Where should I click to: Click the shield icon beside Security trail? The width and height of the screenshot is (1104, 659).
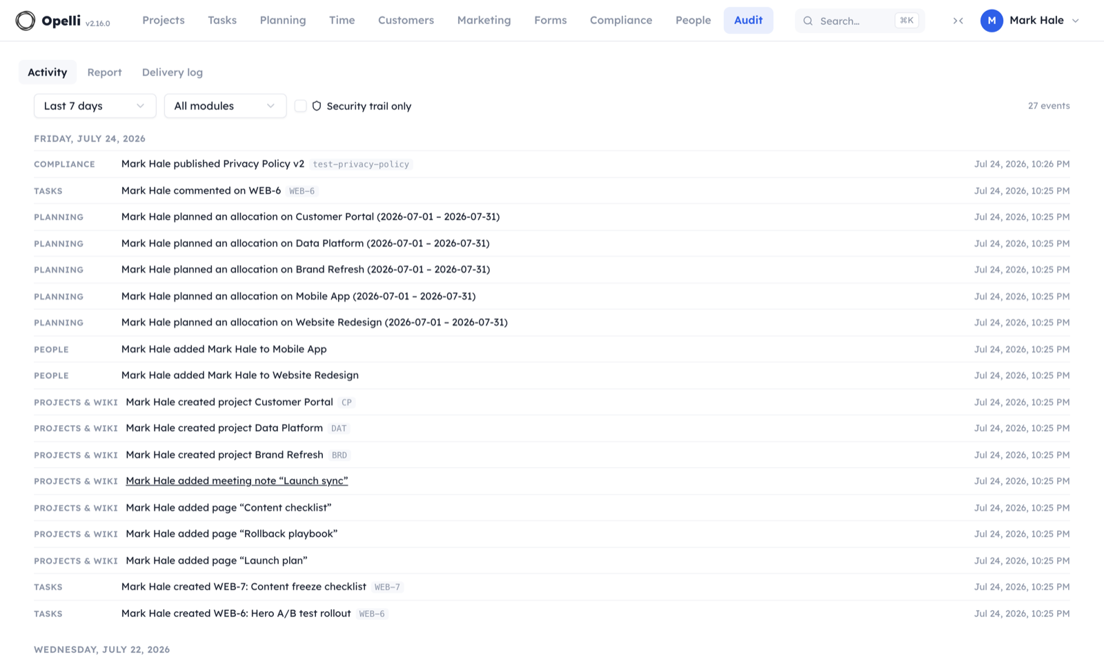pos(317,106)
